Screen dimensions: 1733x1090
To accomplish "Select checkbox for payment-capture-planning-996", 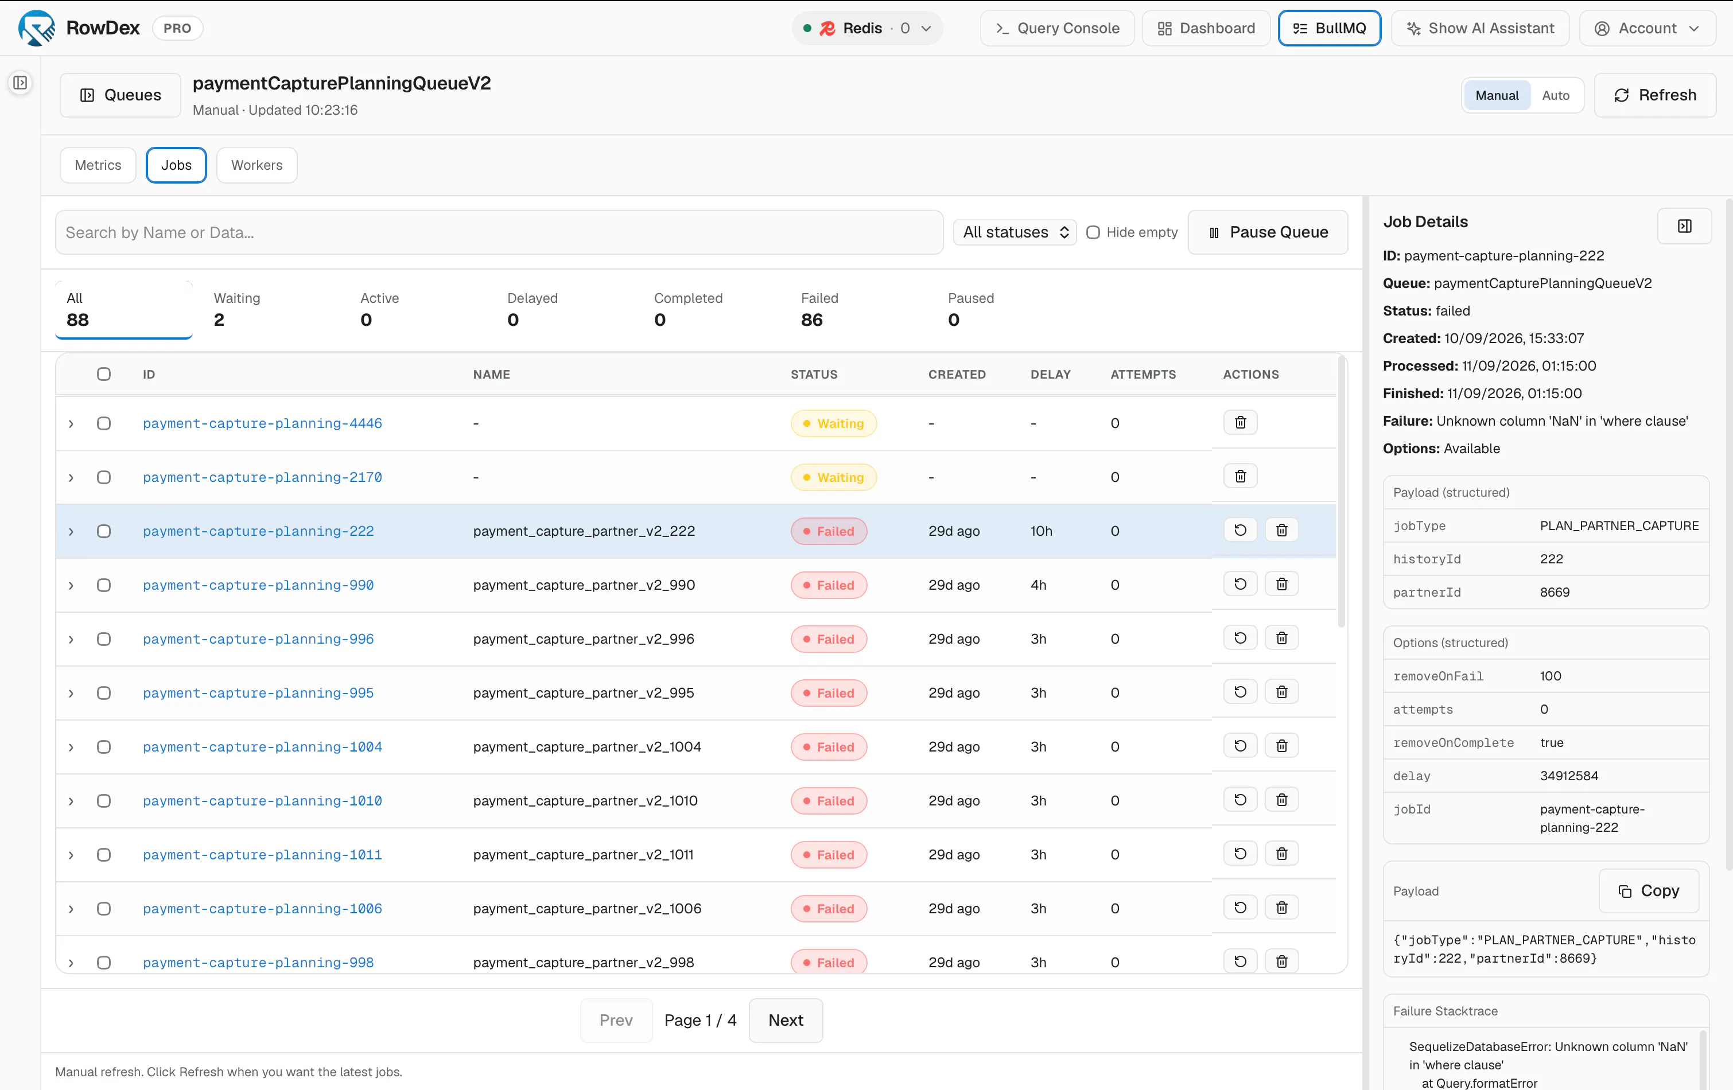I will point(104,639).
